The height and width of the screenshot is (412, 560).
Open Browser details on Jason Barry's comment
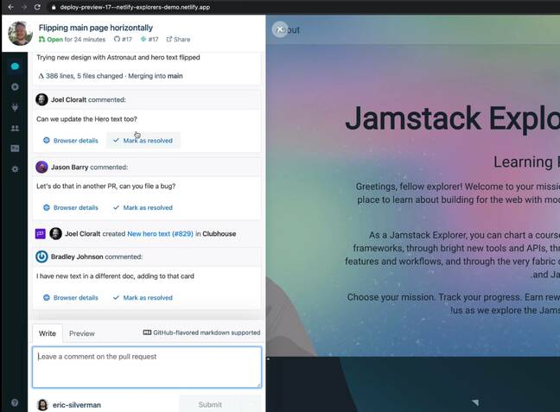pos(71,208)
